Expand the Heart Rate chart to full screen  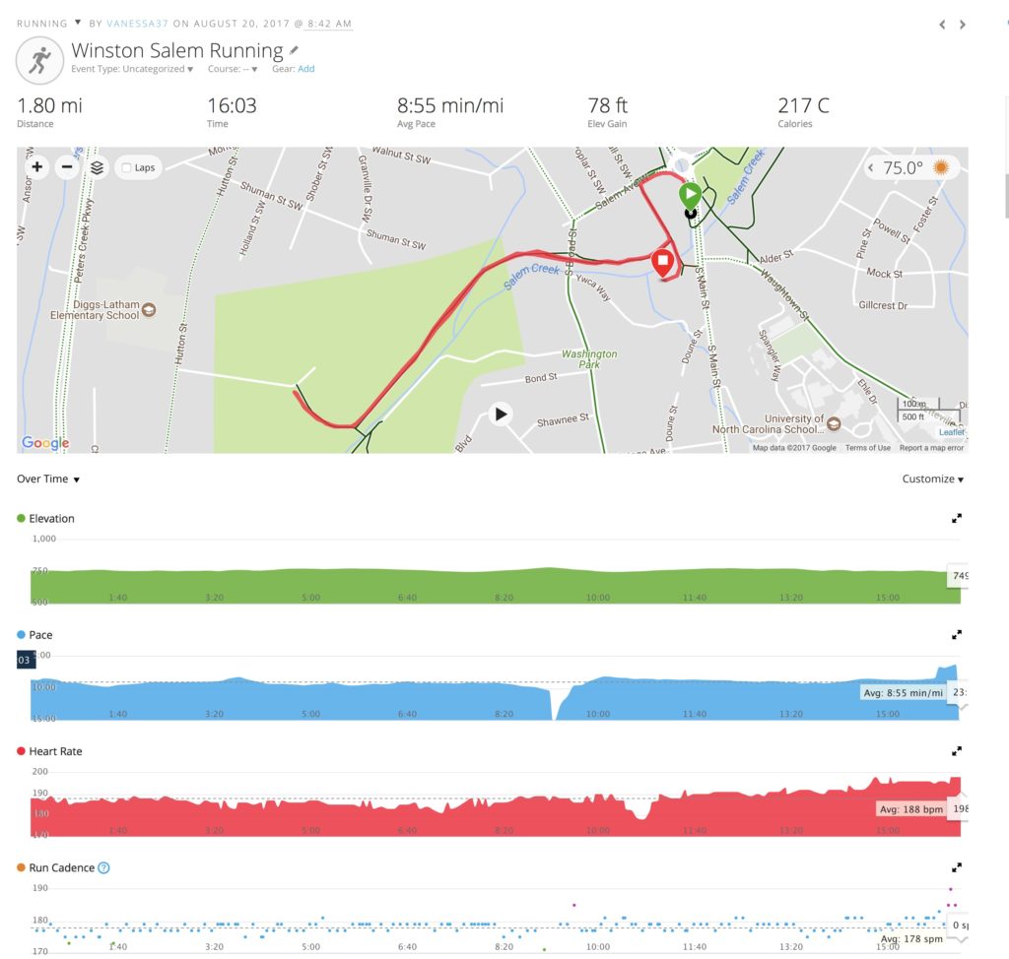click(956, 751)
